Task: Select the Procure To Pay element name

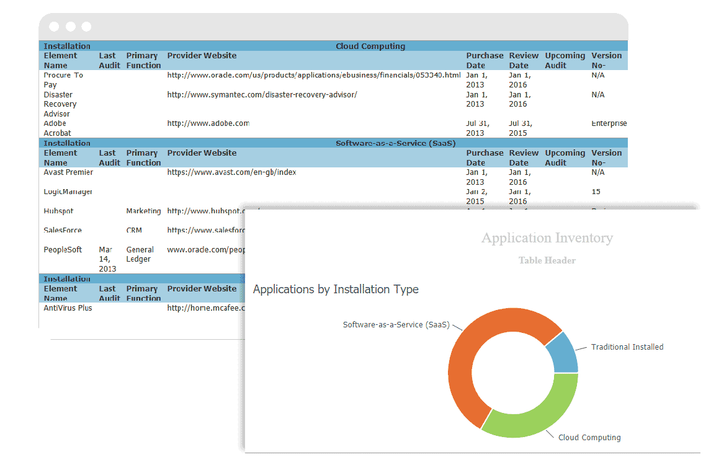Action: click(x=63, y=80)
